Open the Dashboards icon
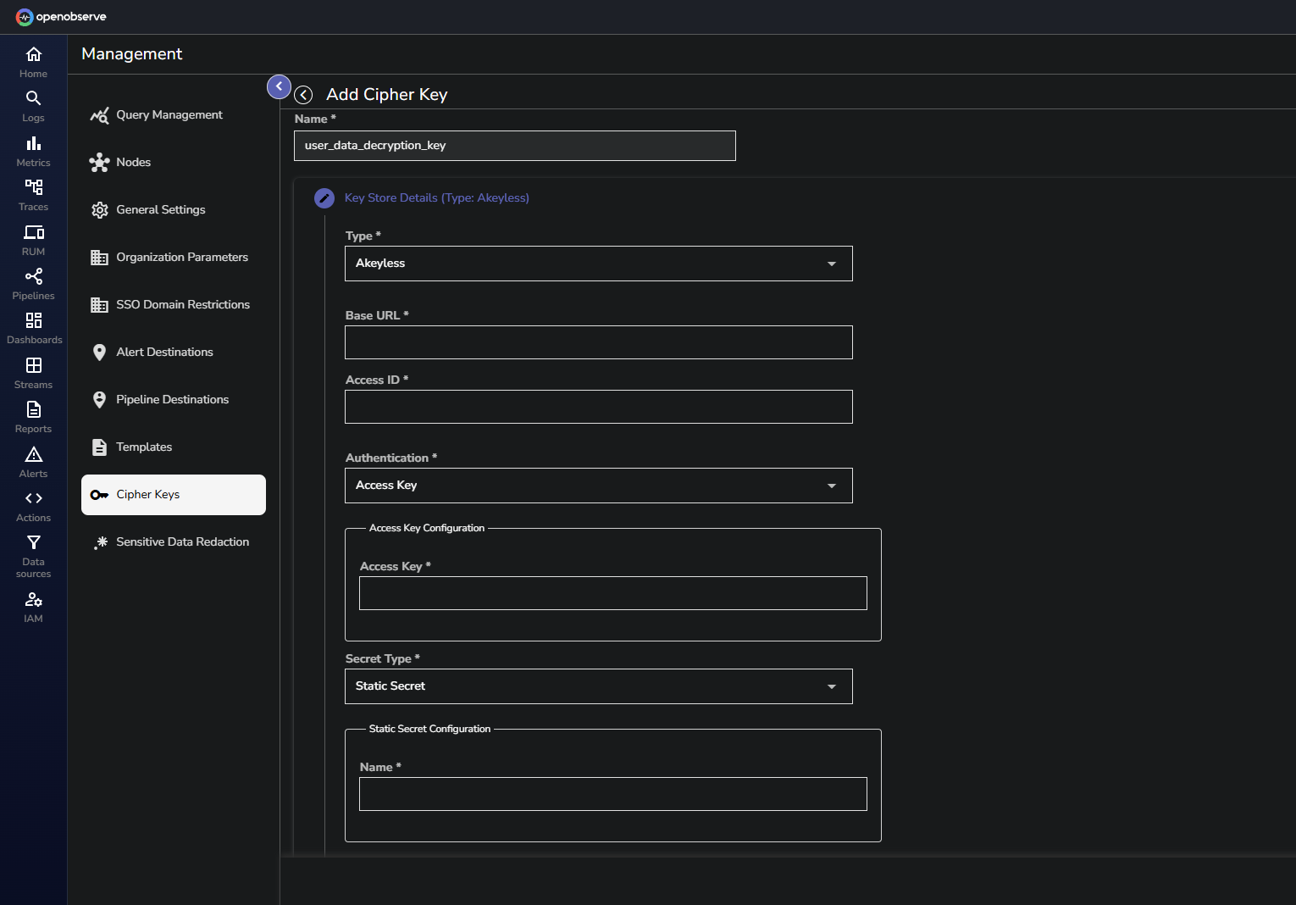Image resolution: width=1296 pixels, height=905 pixels. pyautogui.click(x=33, y=321)
